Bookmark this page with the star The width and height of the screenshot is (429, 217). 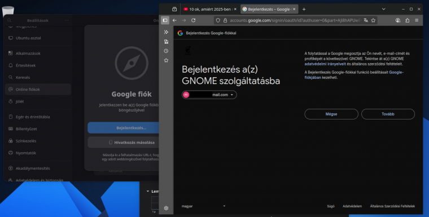pyautogui.click(x=373, y=20)
